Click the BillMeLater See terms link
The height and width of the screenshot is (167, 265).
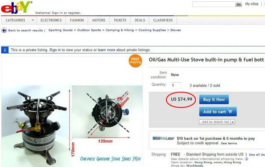tap(229, 143)
